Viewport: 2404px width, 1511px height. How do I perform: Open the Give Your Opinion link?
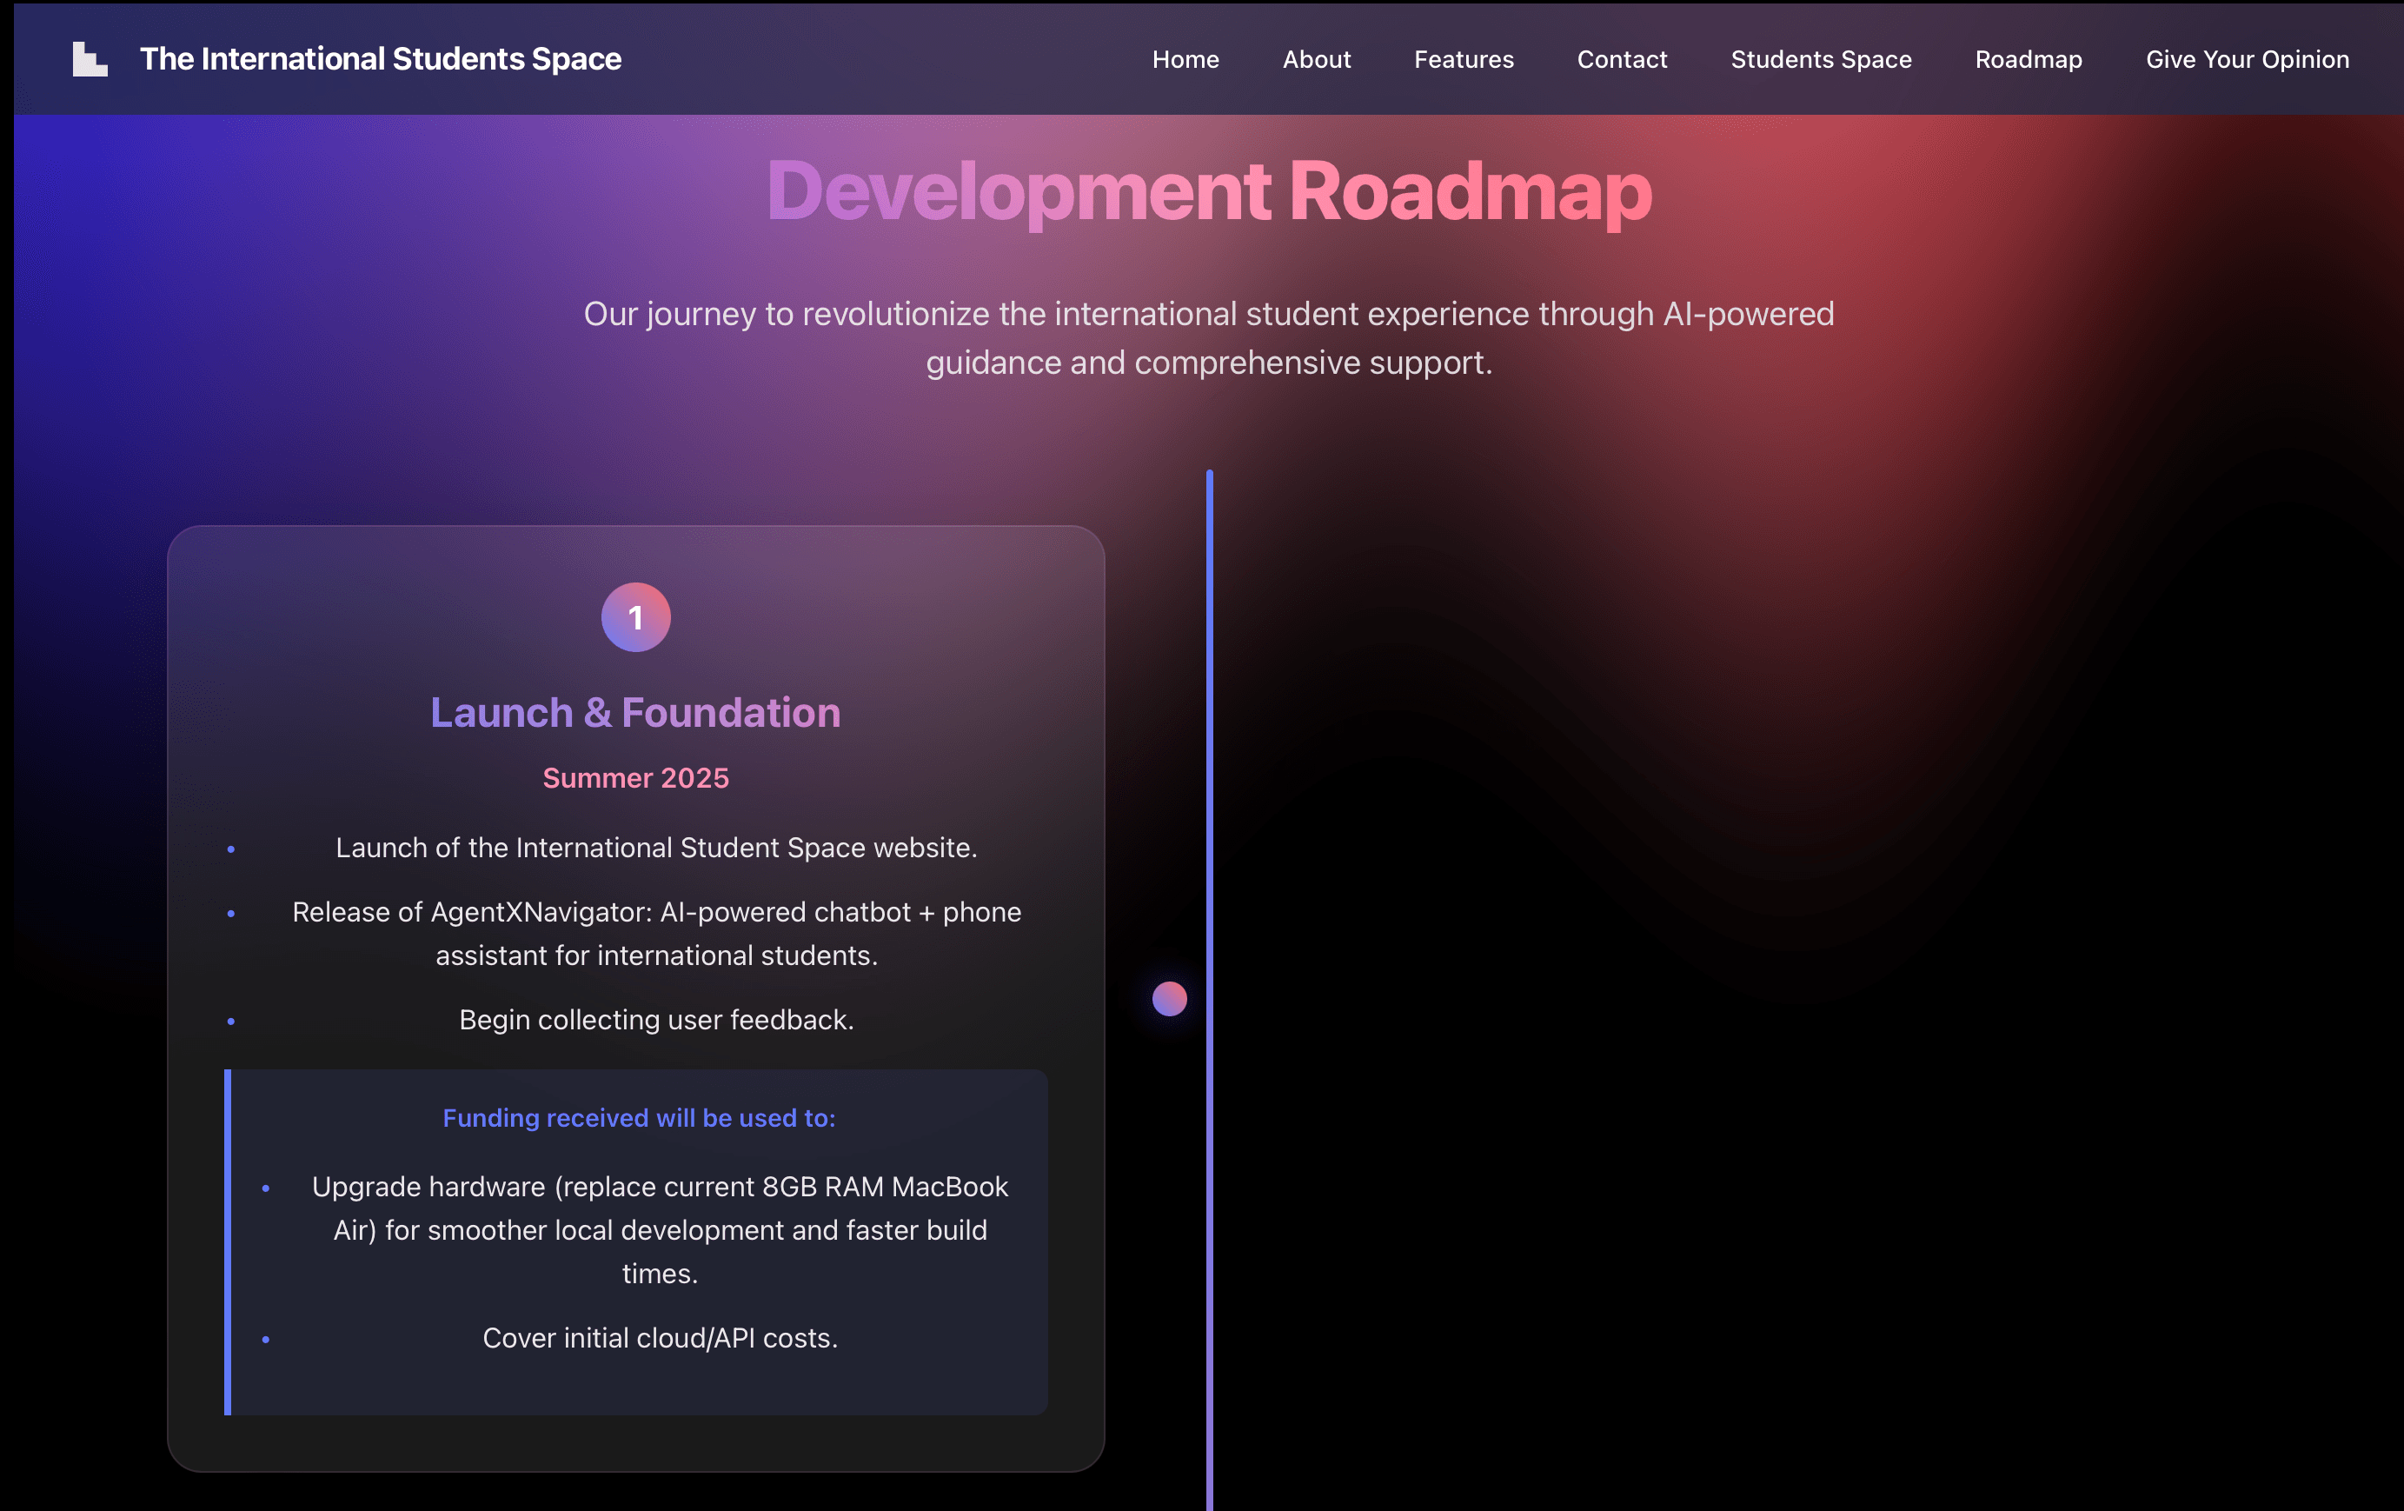(x=2248, y=60)
